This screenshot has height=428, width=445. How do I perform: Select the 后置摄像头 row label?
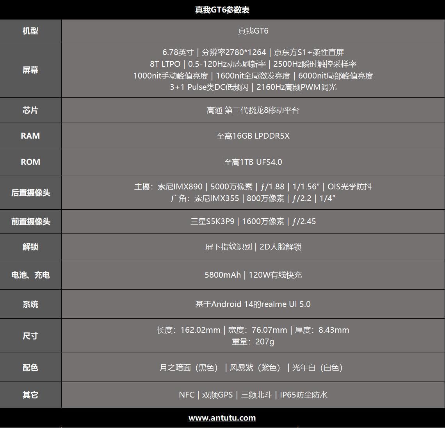[31, 193]
